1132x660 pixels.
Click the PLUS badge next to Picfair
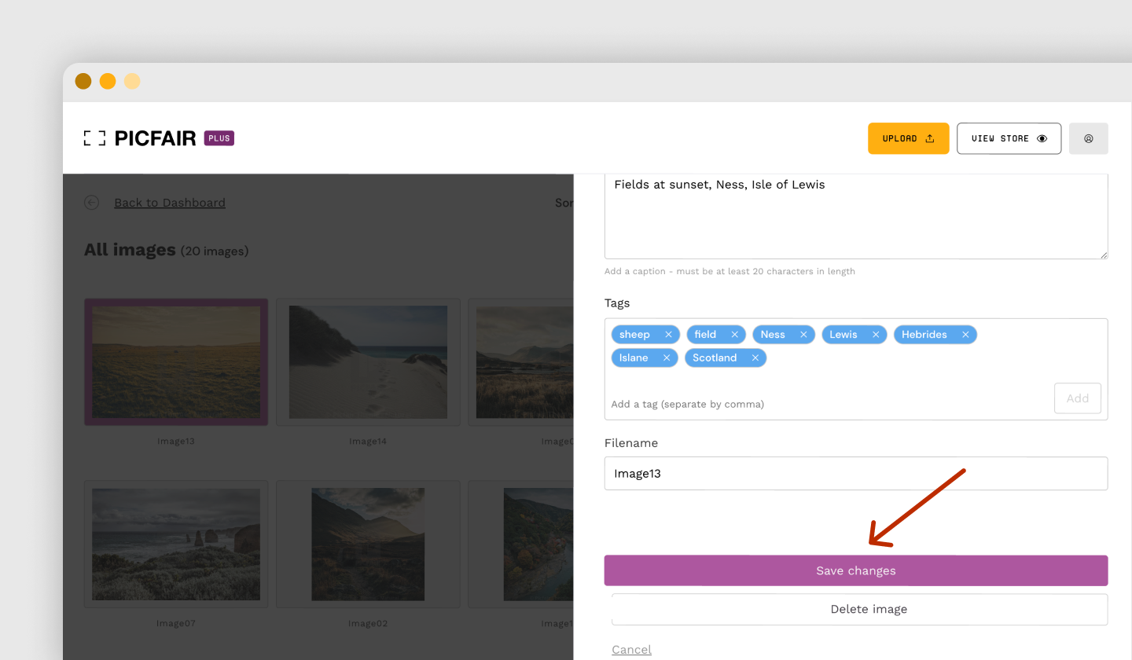pos(219,138)
